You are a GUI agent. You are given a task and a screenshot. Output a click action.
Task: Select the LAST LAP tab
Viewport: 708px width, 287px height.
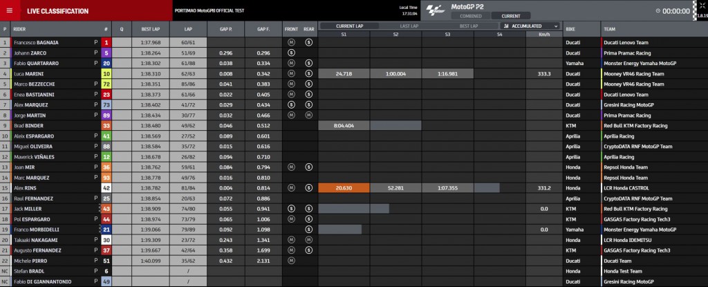(x=409, y=26)
